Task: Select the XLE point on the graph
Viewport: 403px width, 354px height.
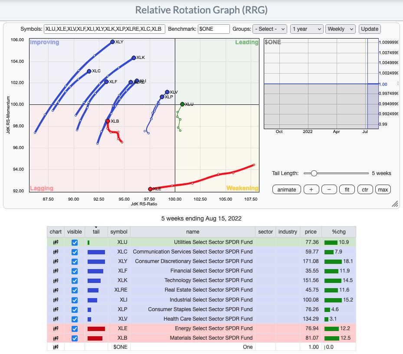Action: [x=150, y=189]
